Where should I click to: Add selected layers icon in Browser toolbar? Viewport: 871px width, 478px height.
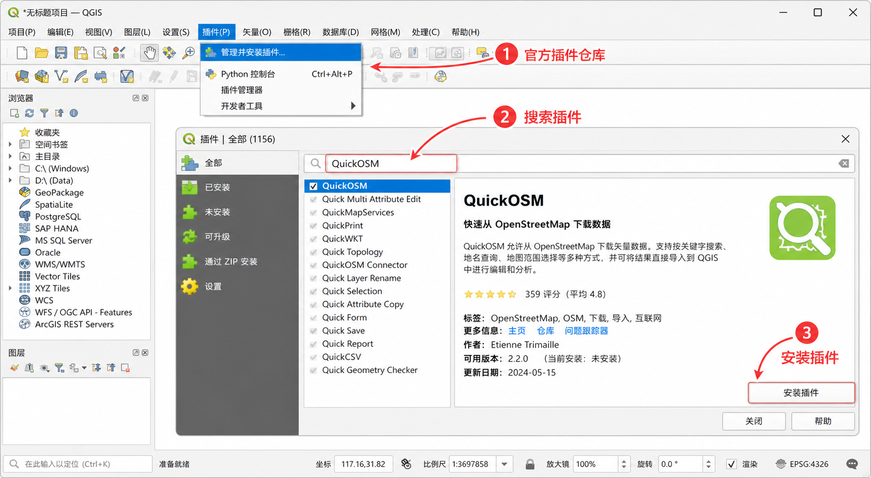(14, 113)
